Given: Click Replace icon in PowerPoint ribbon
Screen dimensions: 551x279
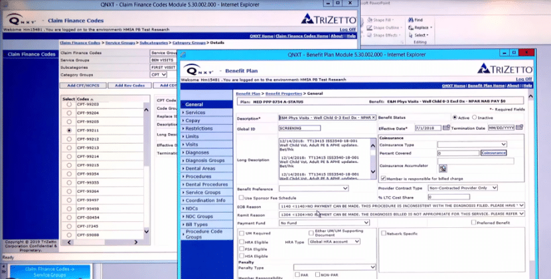Looking at the screenshot, I should point(411,27).
